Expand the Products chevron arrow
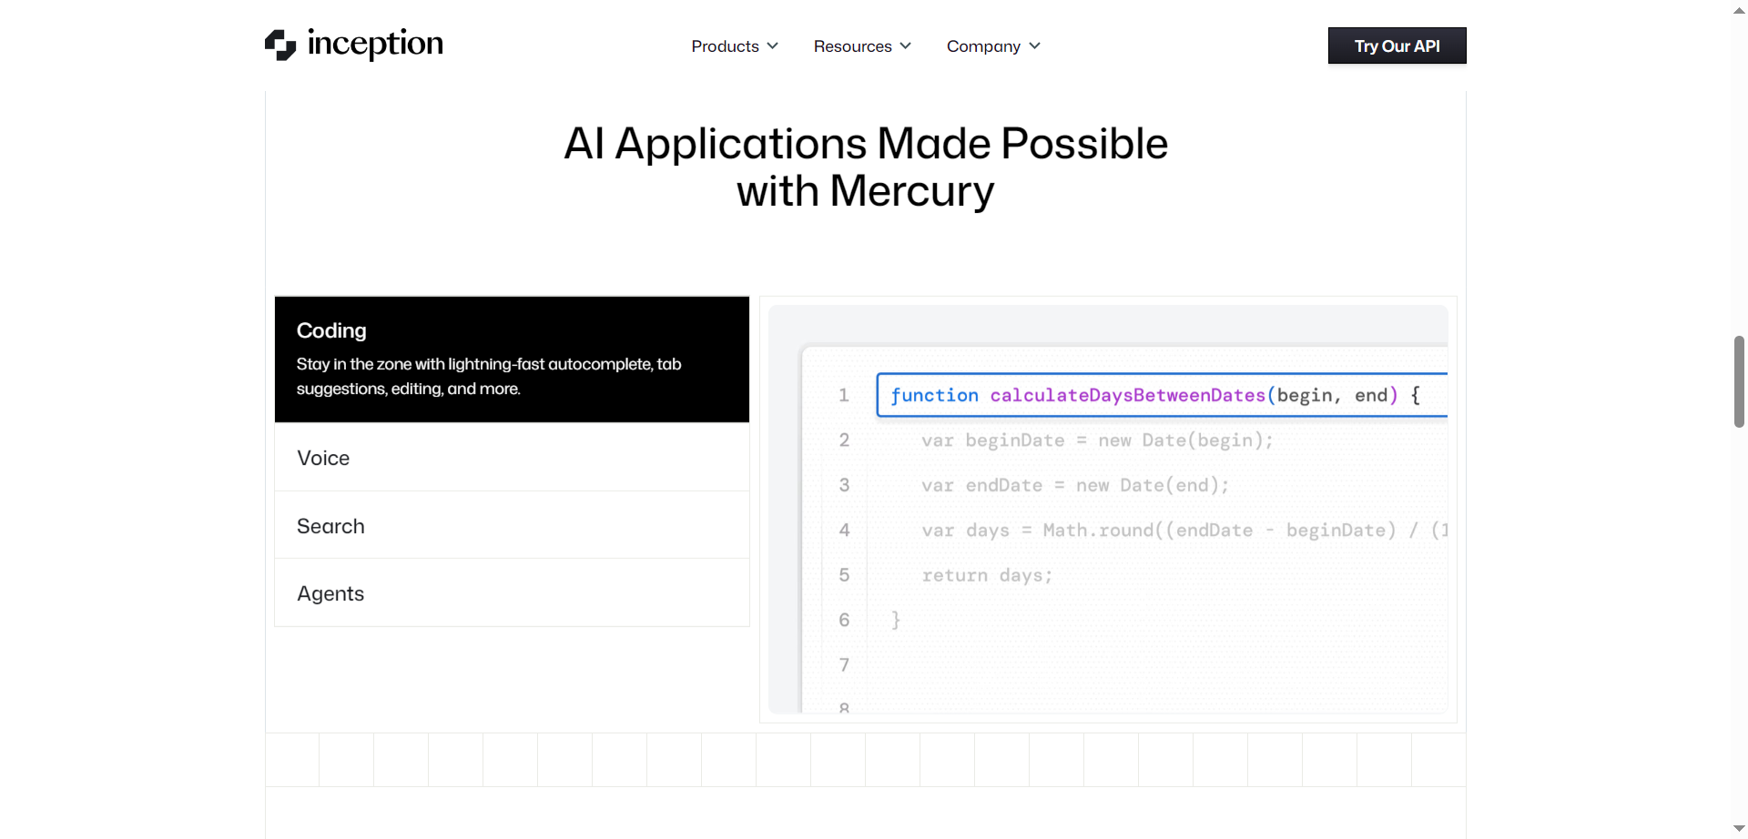 pos(772,45)
